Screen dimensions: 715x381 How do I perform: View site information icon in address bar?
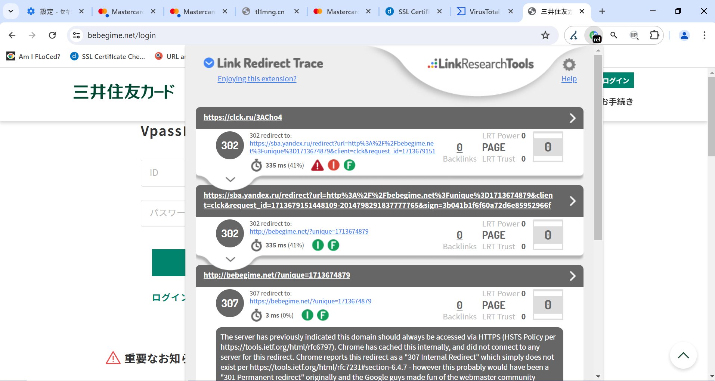tap(76, 35)
